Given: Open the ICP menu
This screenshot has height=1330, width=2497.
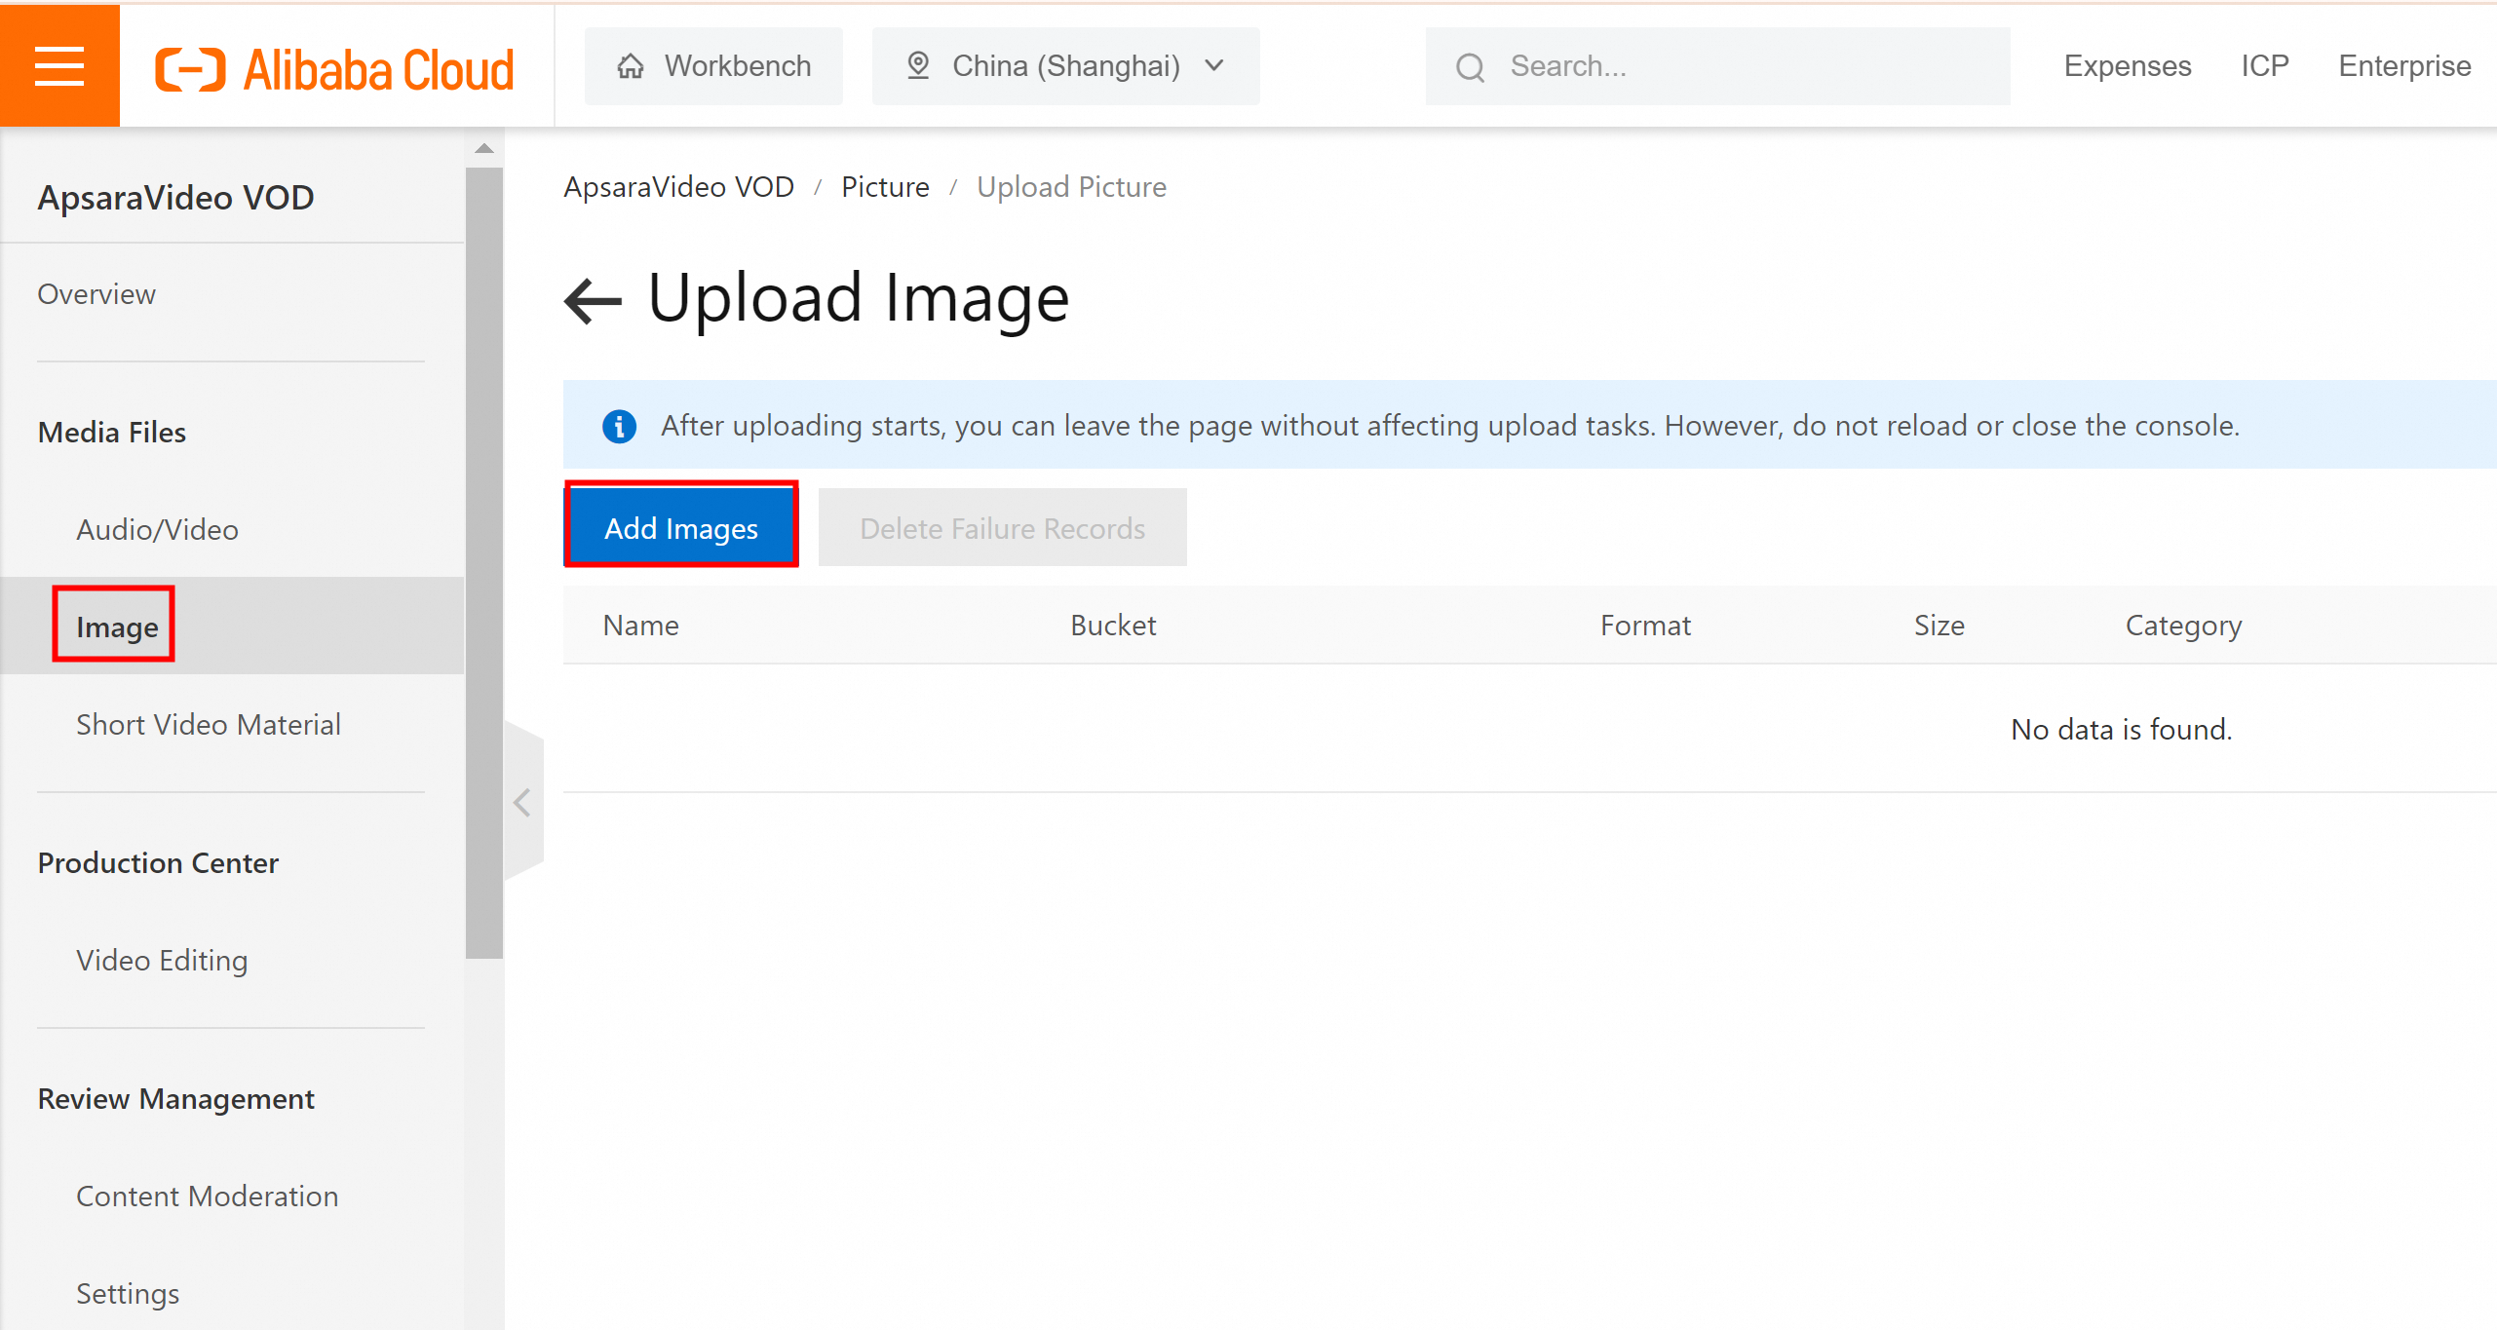Looking at the screenshot, I should click(x=2264, y=65).
